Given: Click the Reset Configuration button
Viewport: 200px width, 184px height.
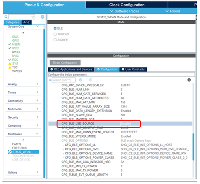Looking at the screenshot, I should (x=65, y=63).
